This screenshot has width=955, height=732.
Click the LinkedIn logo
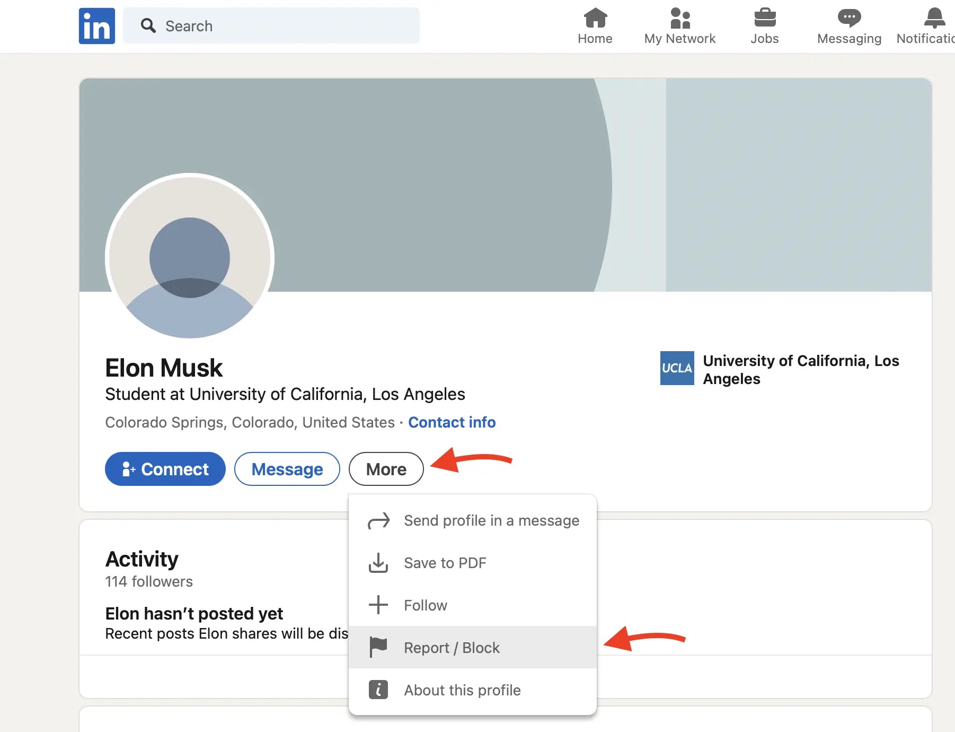(x=96, y=25)
